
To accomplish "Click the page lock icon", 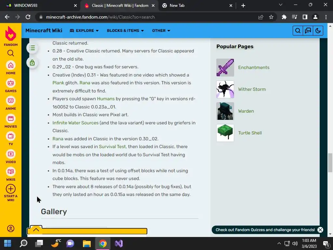I will [32, 63].
